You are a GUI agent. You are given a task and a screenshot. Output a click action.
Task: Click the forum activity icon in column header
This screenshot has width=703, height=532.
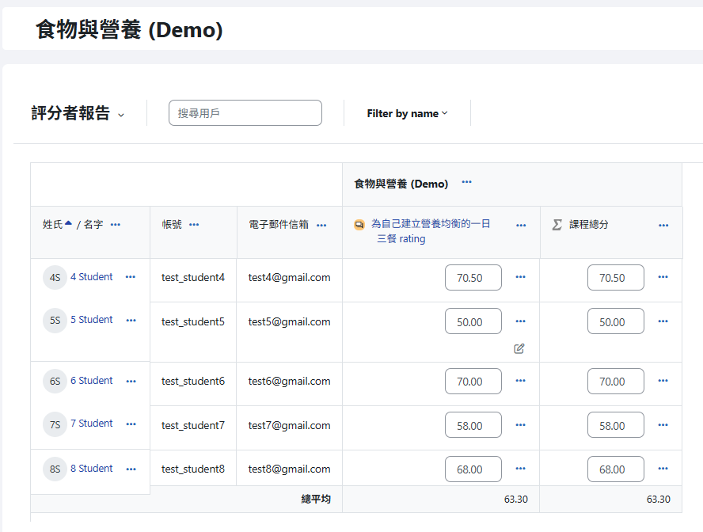coord(359,225)
